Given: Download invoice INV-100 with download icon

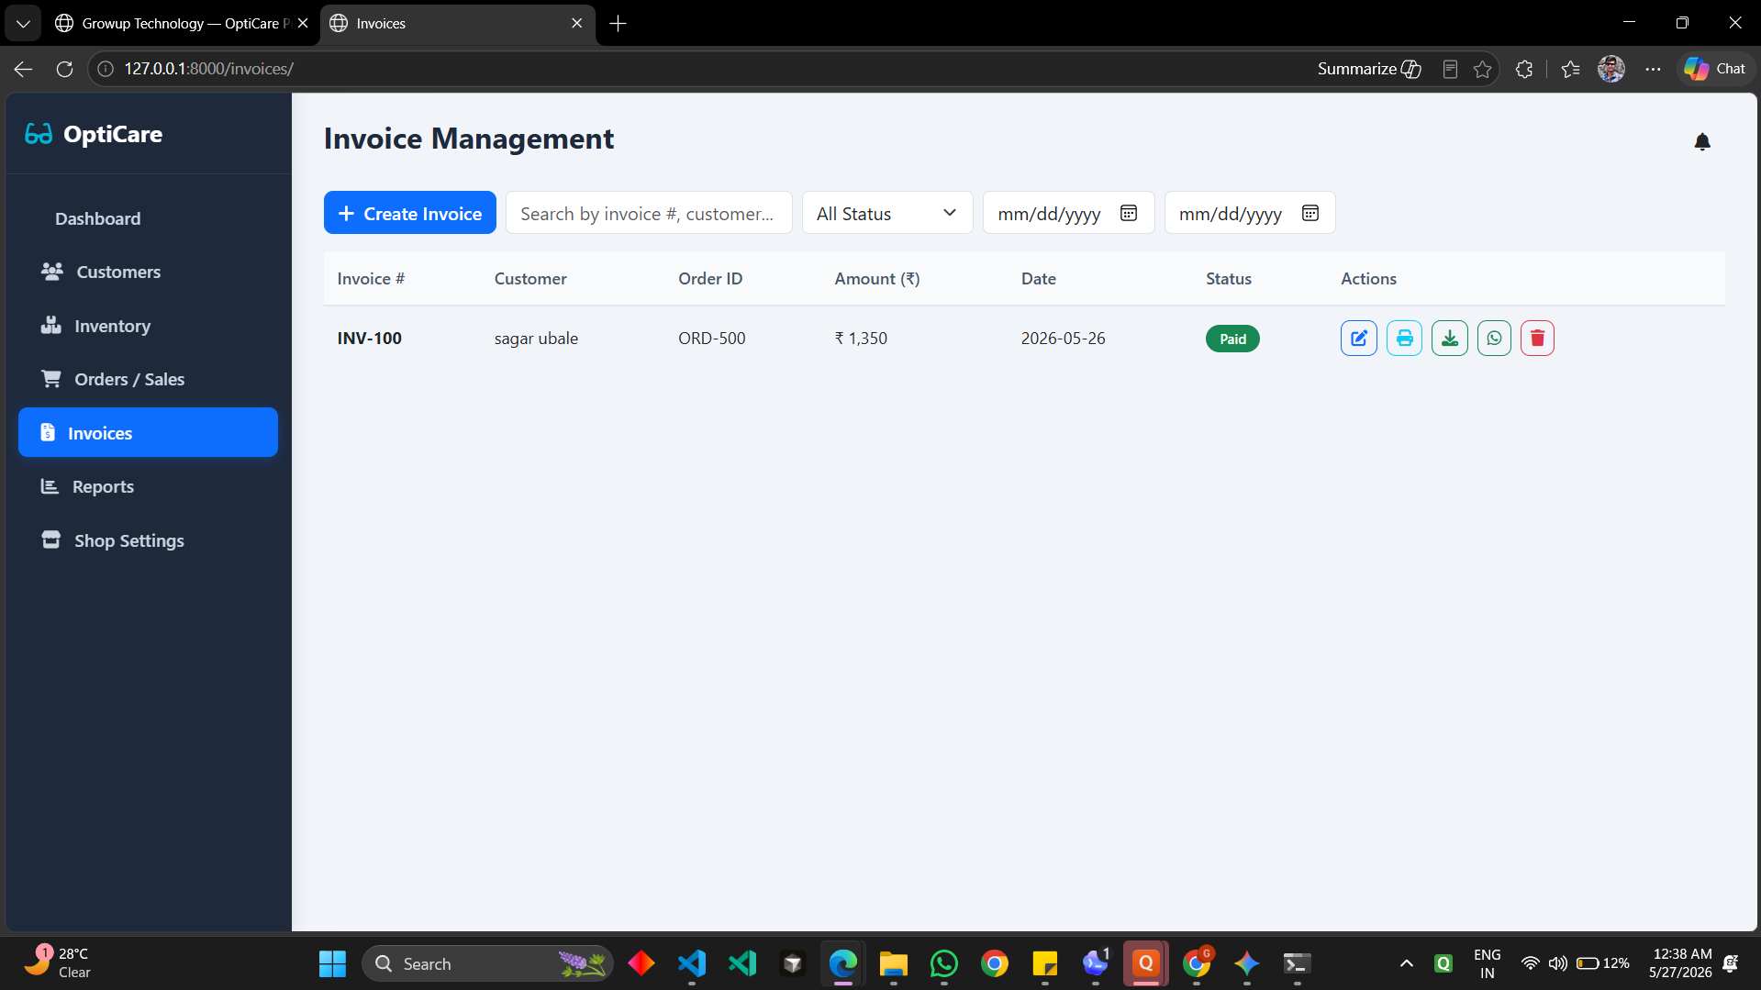Looking at the screenshot, I should pyautogui.click(x=1449, y=339).
